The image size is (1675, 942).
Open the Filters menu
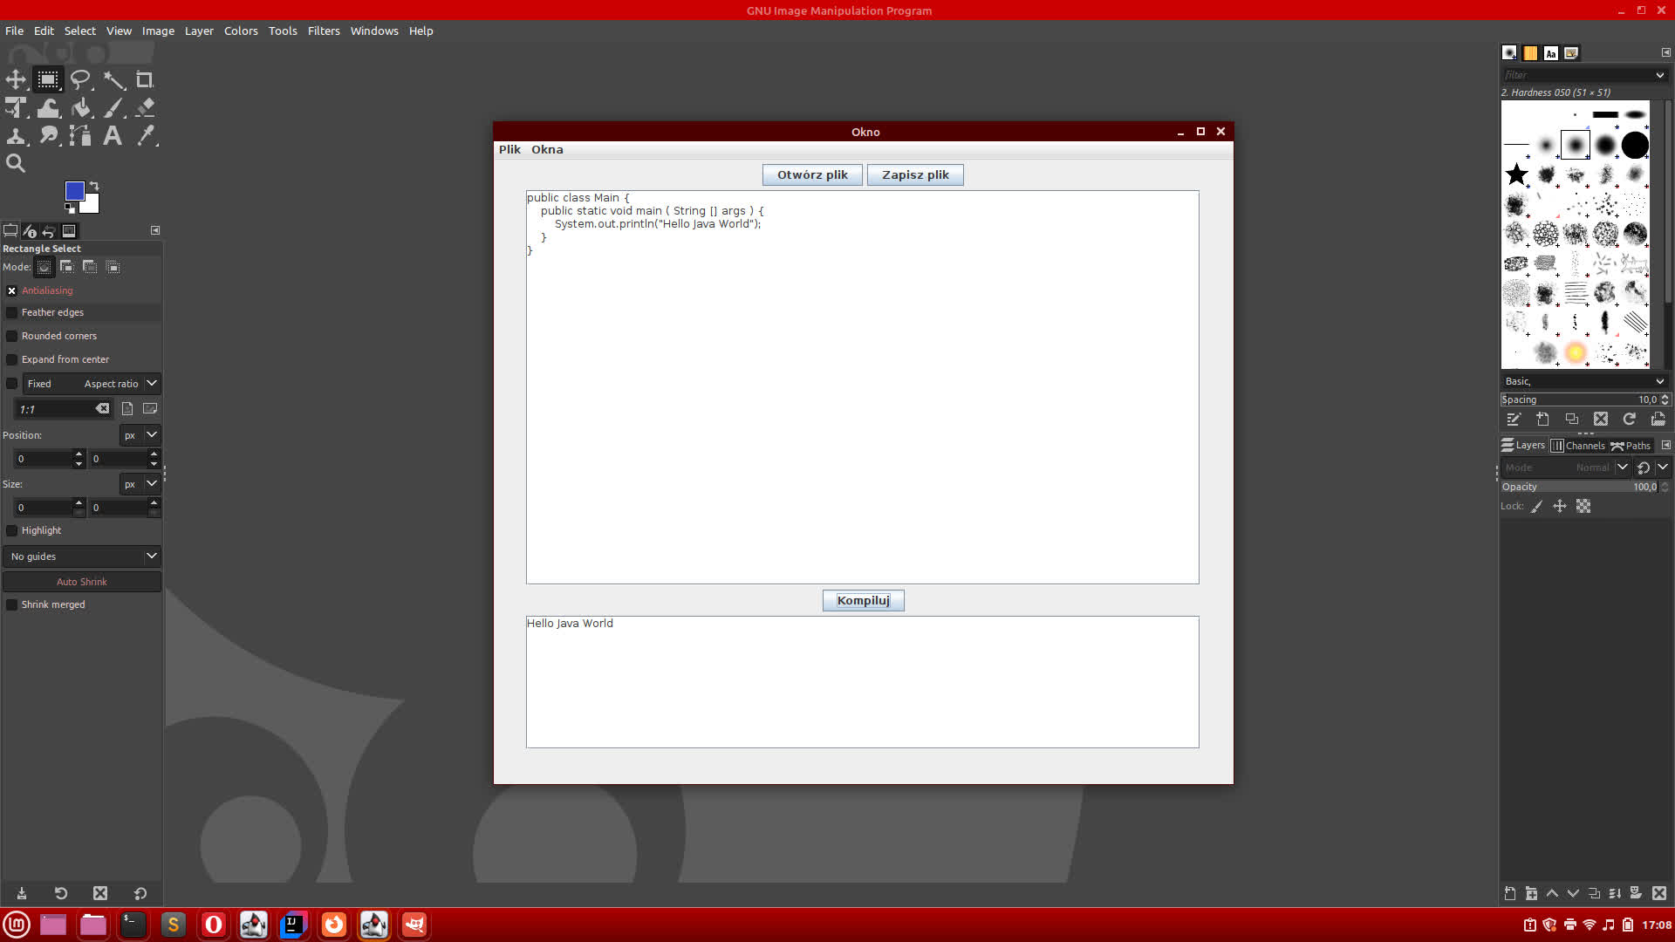click(x=324, y=31)
